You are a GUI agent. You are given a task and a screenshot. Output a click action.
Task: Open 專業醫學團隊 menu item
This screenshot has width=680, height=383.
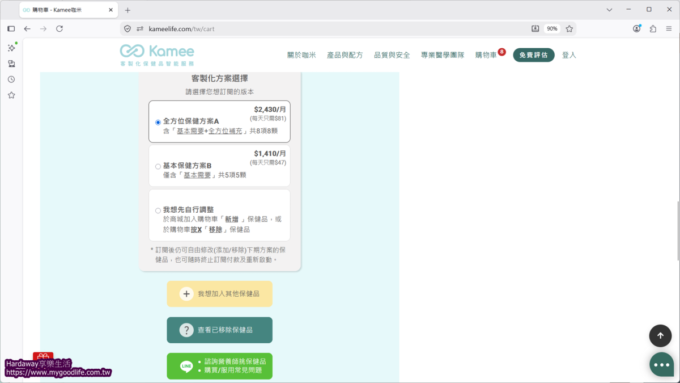[x=443, y=55]
